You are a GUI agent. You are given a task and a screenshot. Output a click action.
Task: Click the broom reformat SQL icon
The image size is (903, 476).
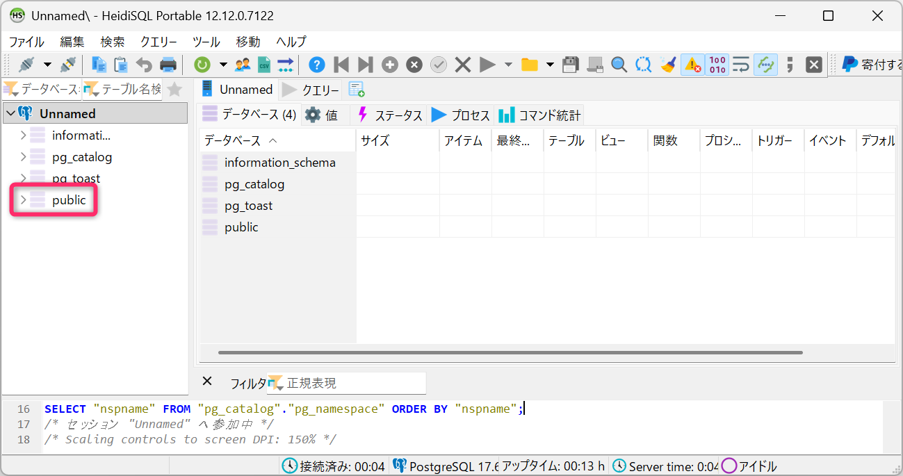coord(668,65)
